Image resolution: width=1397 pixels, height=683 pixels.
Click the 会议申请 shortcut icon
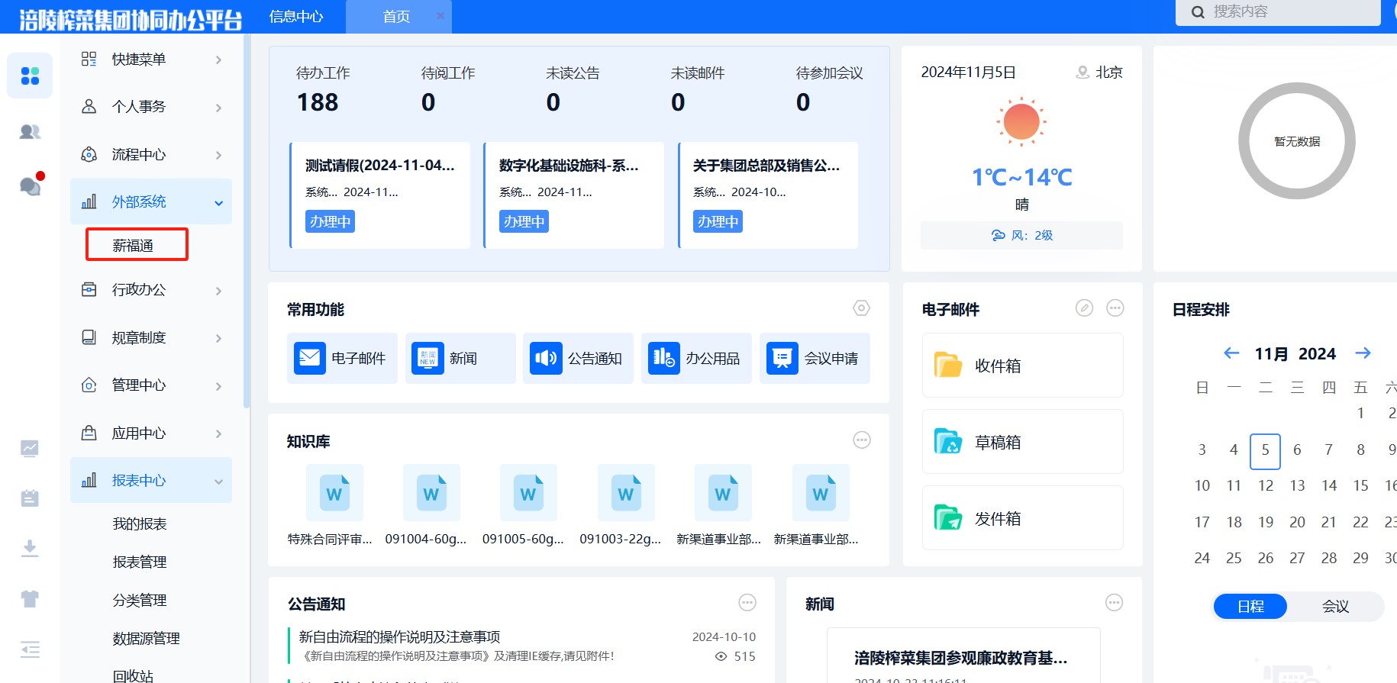click(x=782, y=358)
